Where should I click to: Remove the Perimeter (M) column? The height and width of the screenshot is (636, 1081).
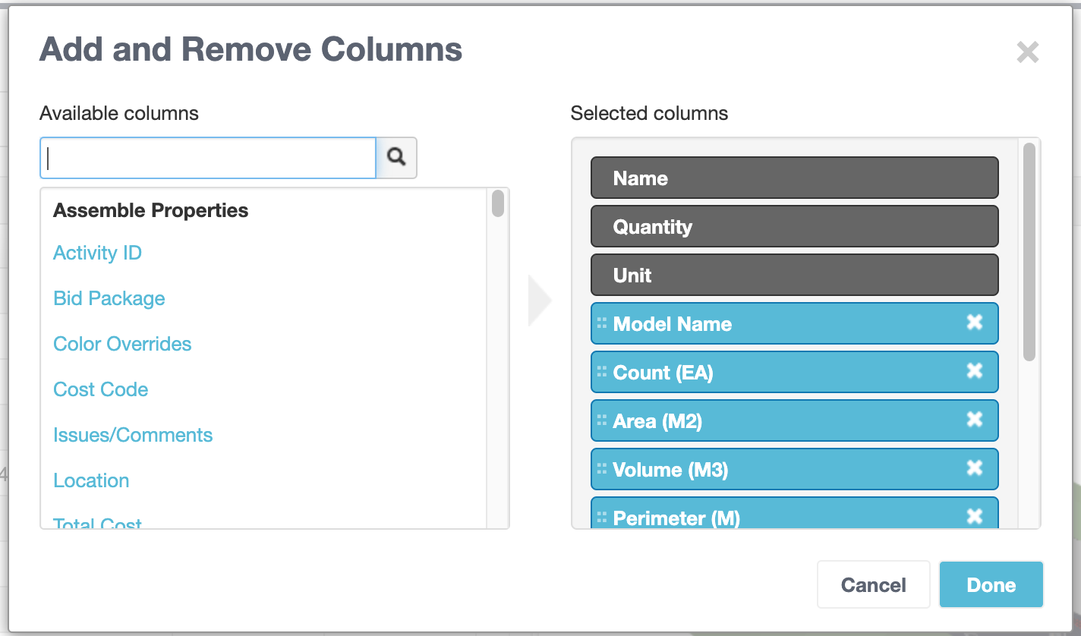(x=975, y=516)
